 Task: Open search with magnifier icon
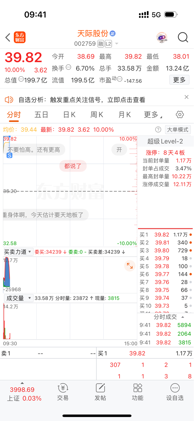point(183,37)
